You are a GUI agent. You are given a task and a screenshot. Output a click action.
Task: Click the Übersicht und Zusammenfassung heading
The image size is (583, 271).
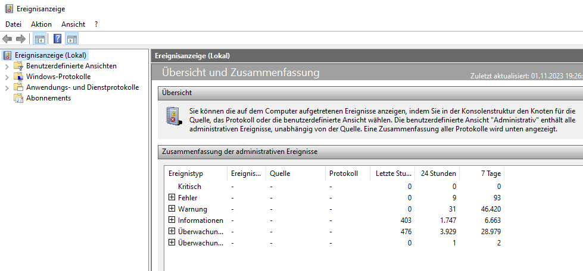pyautogui.click(x=241, y=72)
